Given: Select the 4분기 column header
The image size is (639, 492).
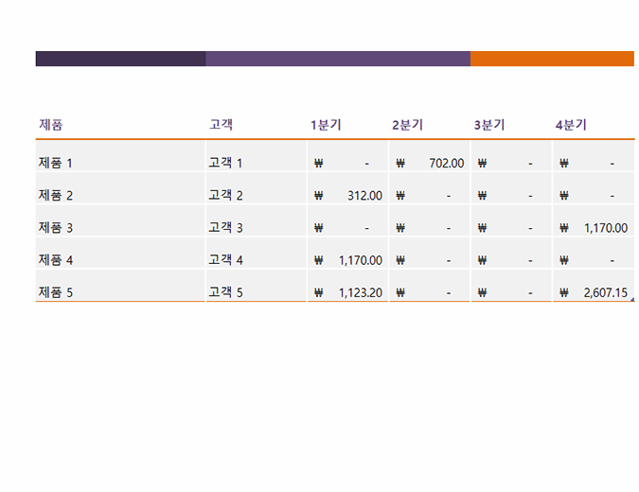Looking at the screenshot, I should coord(571,125).
